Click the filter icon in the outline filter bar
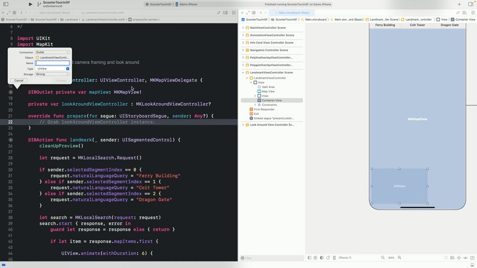Screen dimensions: 477x268 point(242,258)
